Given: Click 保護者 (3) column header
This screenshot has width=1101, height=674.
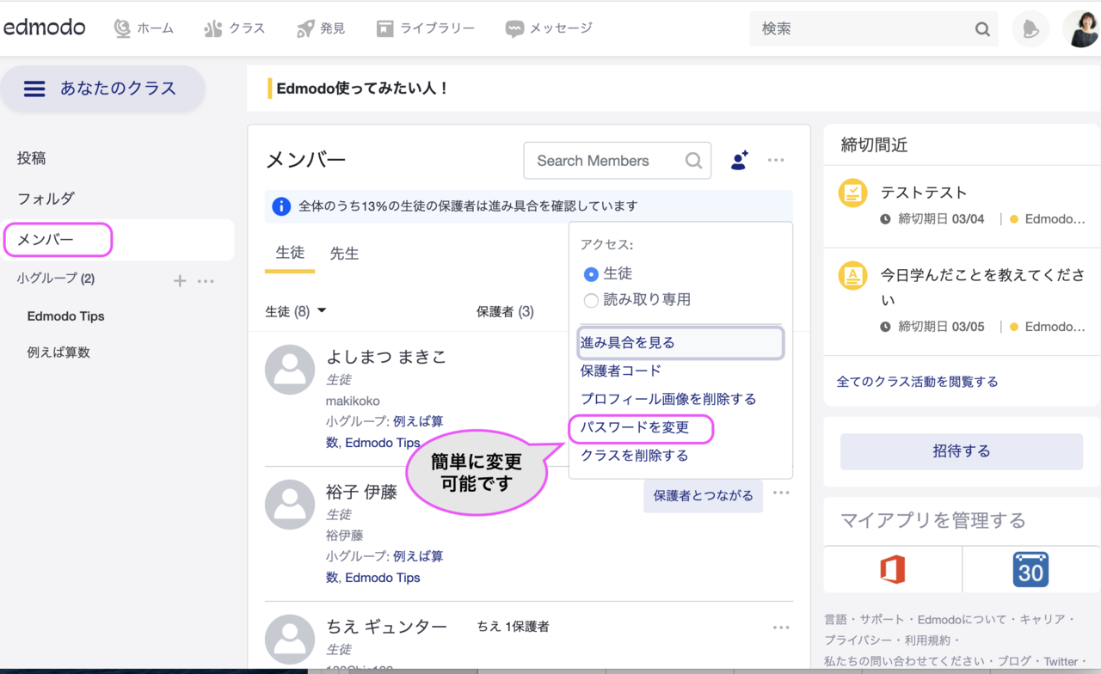Looking at the screenshot, I should [x=505, y=311].
